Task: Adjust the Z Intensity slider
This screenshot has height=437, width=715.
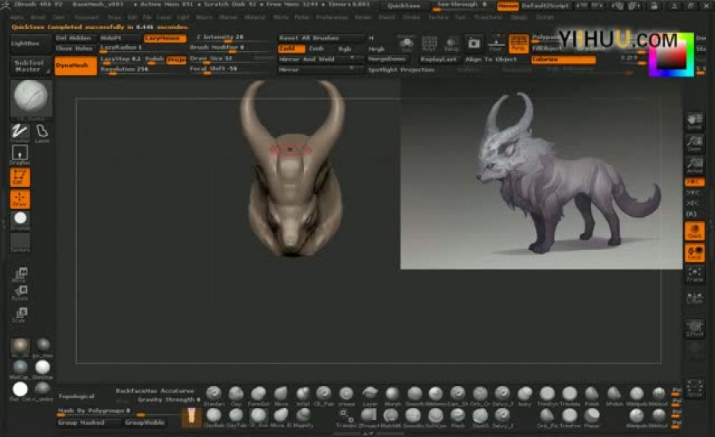Action: [231, 38]
